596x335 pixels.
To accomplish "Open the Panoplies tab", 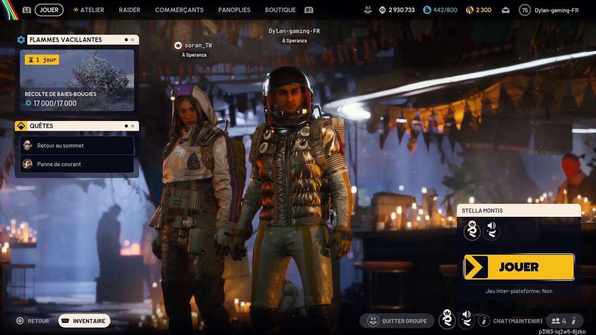I will [x=234, y=10].
